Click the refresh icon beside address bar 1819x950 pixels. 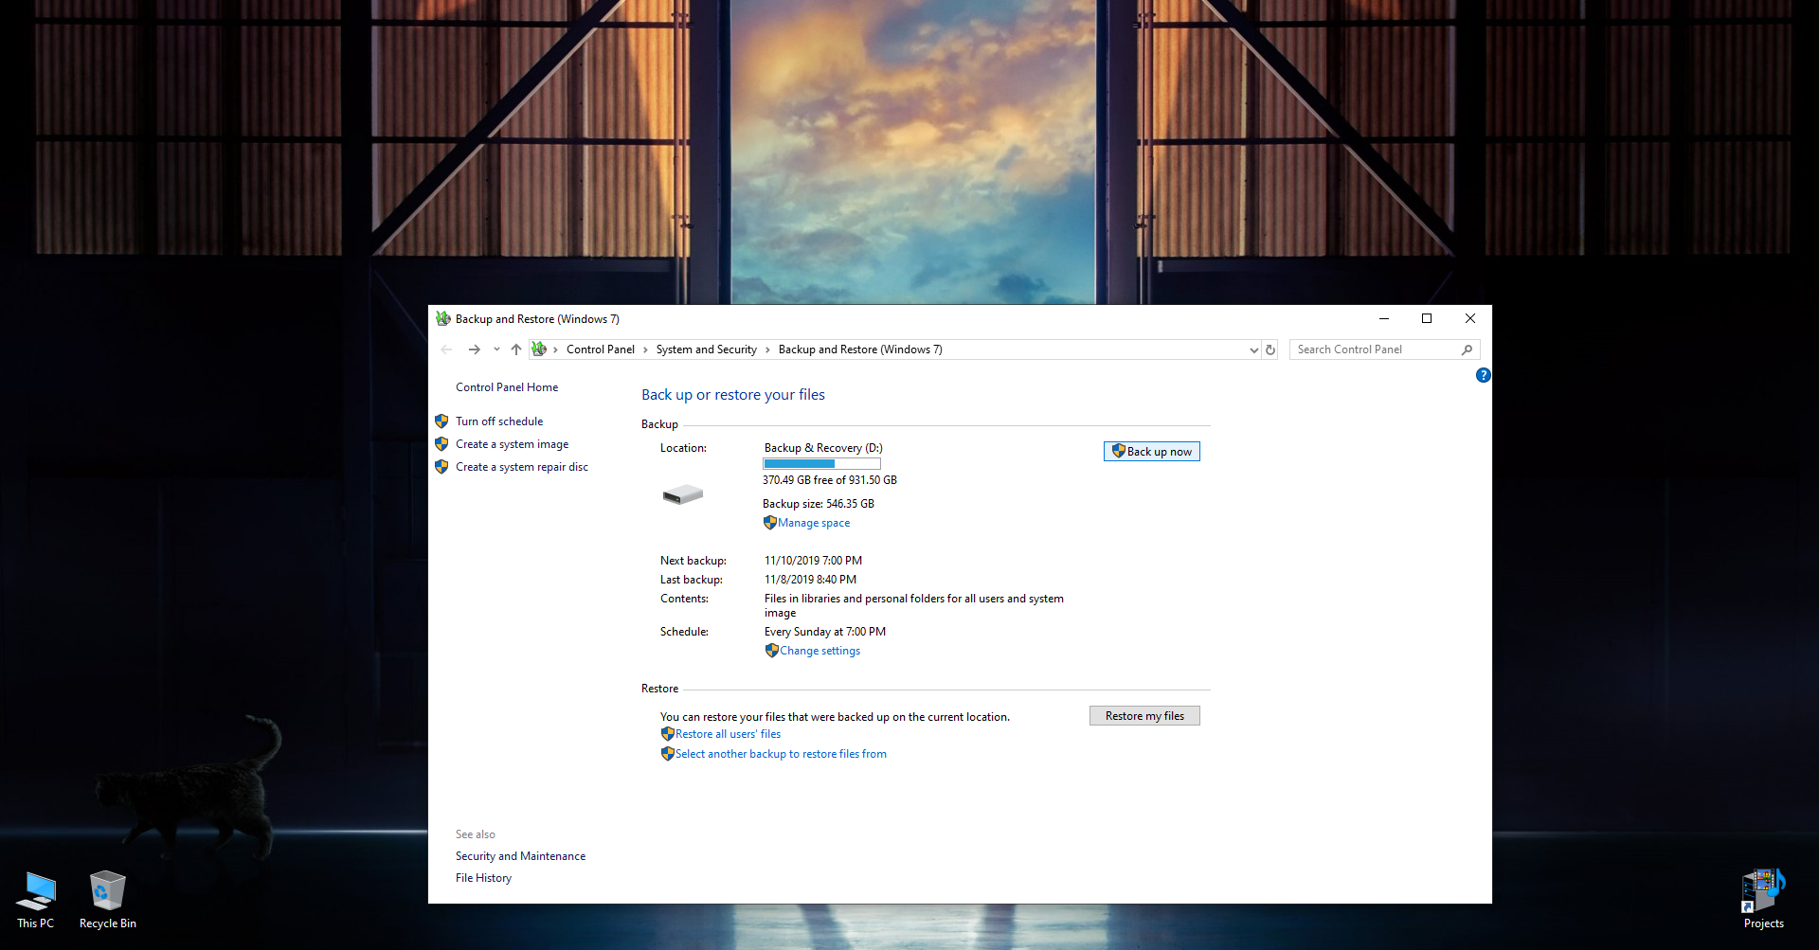click(x=1270, y=350)
